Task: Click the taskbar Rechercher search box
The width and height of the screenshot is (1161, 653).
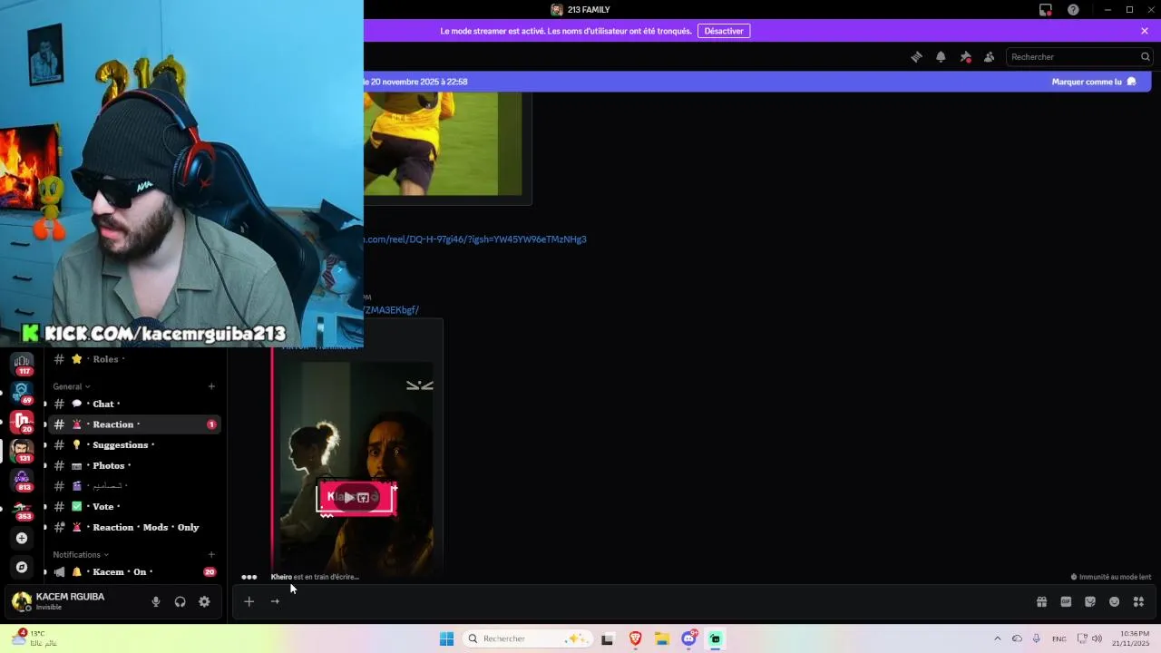Action: 528,638
